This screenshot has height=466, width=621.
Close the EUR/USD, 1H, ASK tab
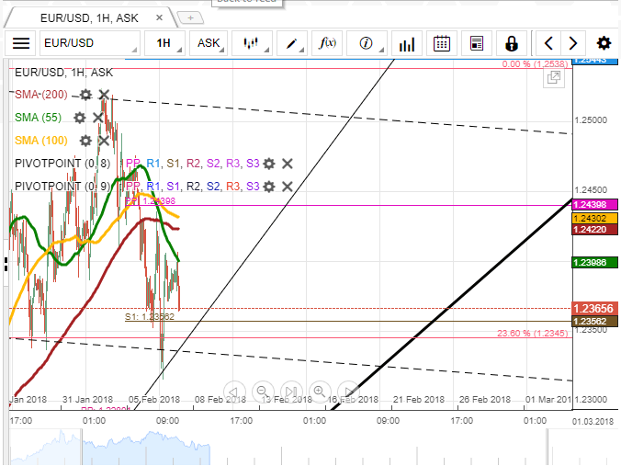click(x=159, y=17)
